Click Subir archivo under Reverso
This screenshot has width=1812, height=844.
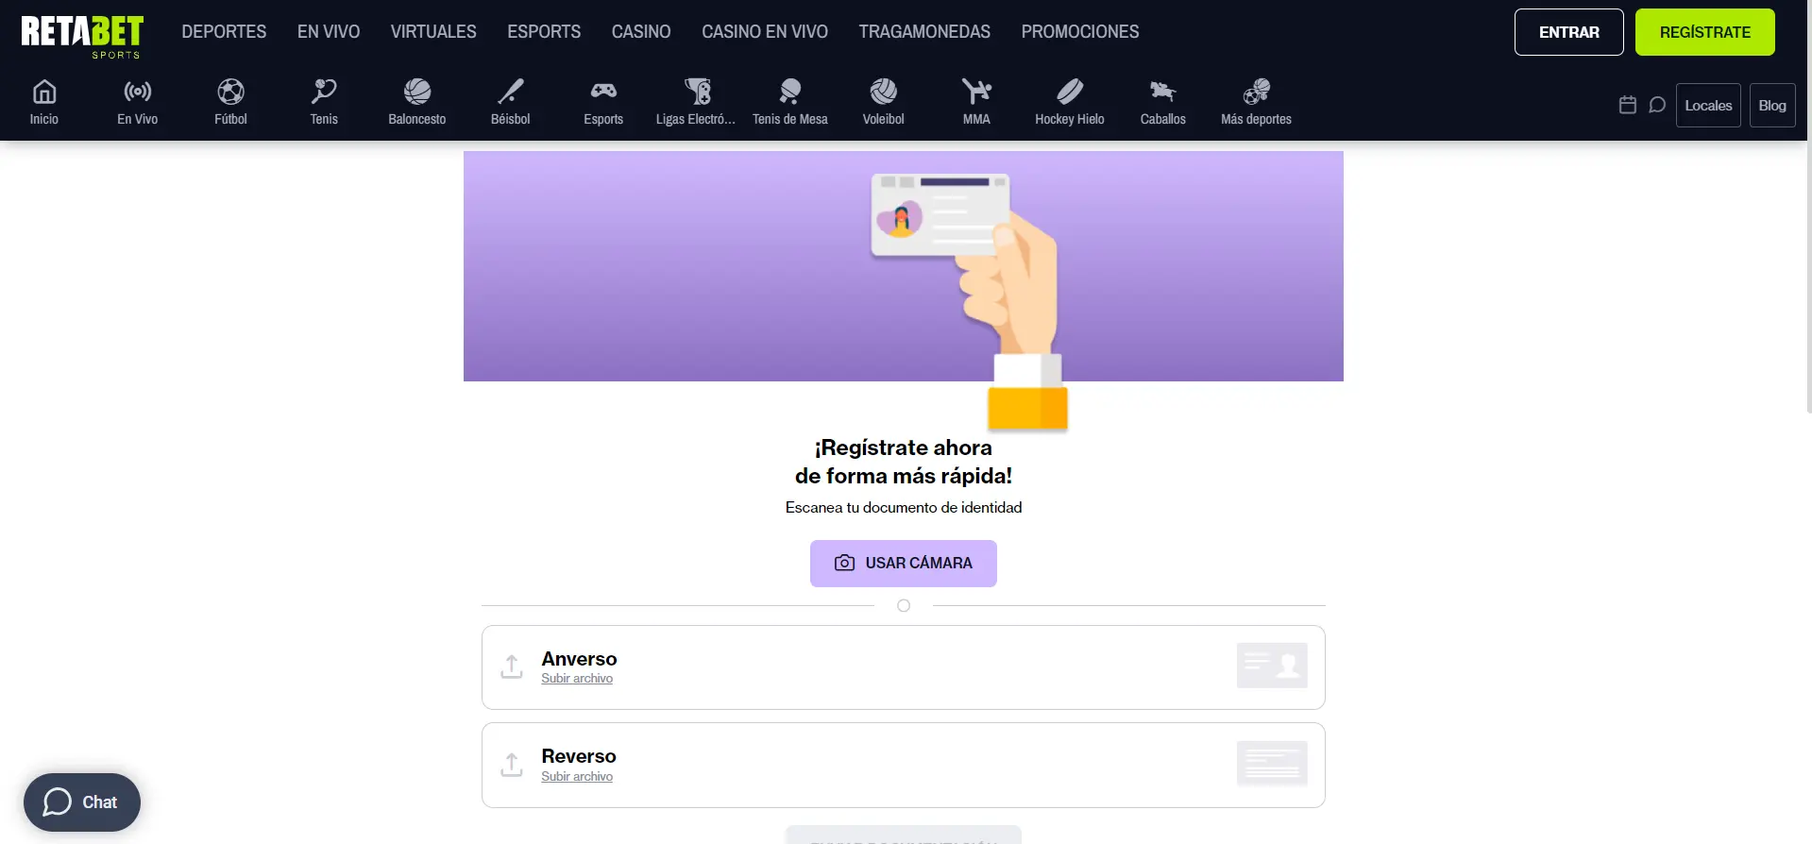pos(577,777)
